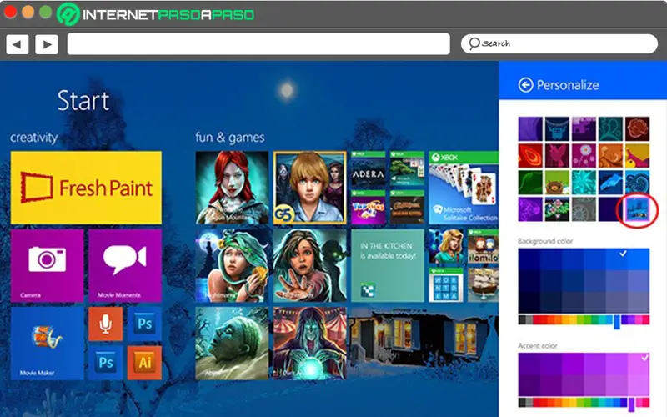Open the blonde girl game tile

tap(446, 246)
